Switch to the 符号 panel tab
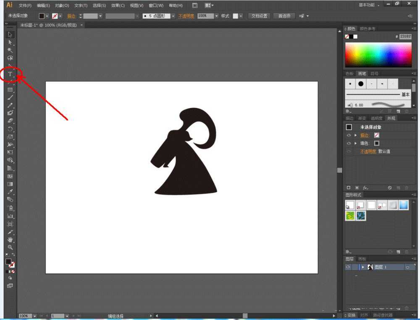Image resolution: width=420 pixels, height=320 pixels. click(x=374, y=73)
